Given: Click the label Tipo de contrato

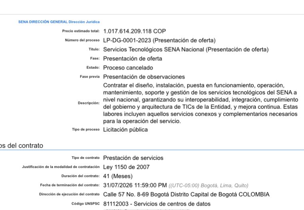Looking at the screenshot, I should [85, 158].
